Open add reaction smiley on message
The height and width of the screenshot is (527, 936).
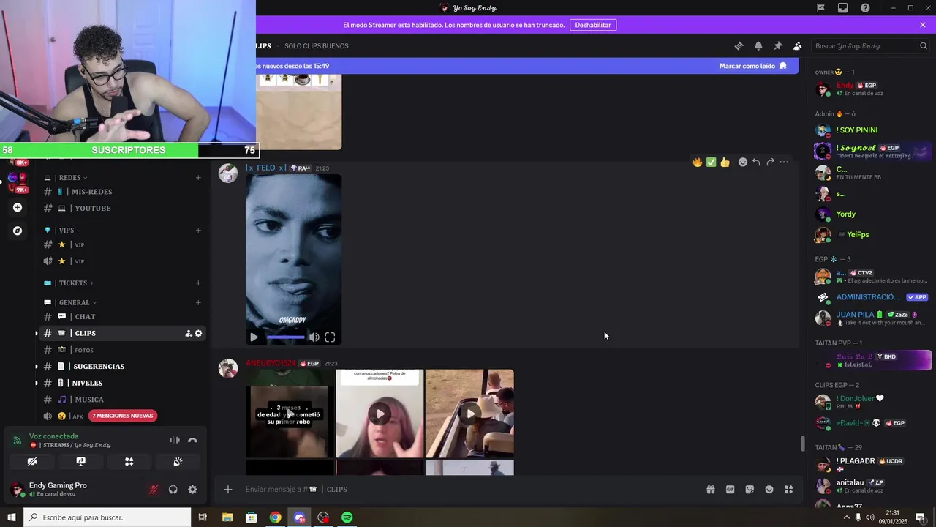pos(743,162)
